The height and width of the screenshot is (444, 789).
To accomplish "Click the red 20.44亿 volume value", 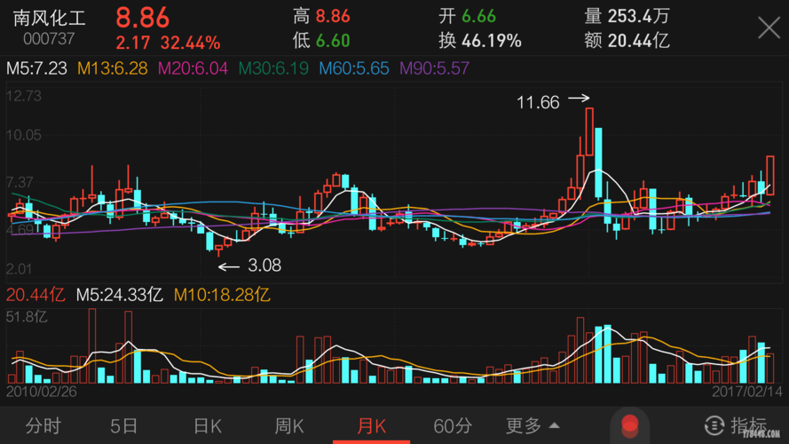I will tap(36, 295).
